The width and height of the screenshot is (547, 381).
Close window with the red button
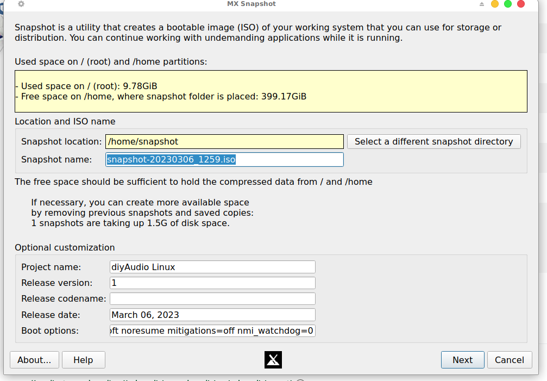521,4
